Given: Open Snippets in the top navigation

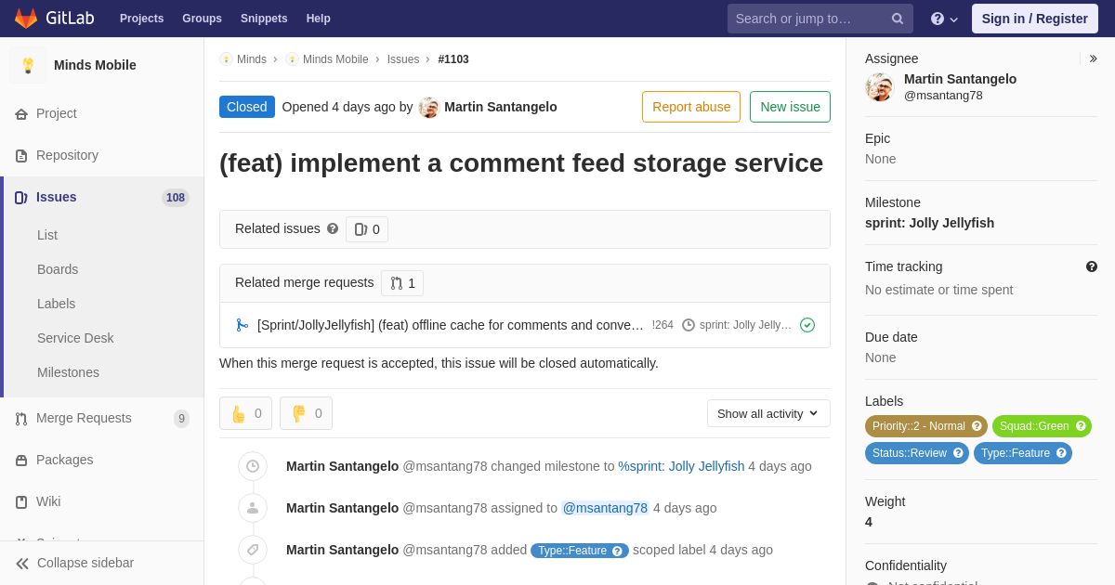Looking at the screenshot, I should tap(264, 19).
